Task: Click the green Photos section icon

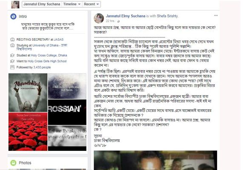Action: tap(13, 163)
